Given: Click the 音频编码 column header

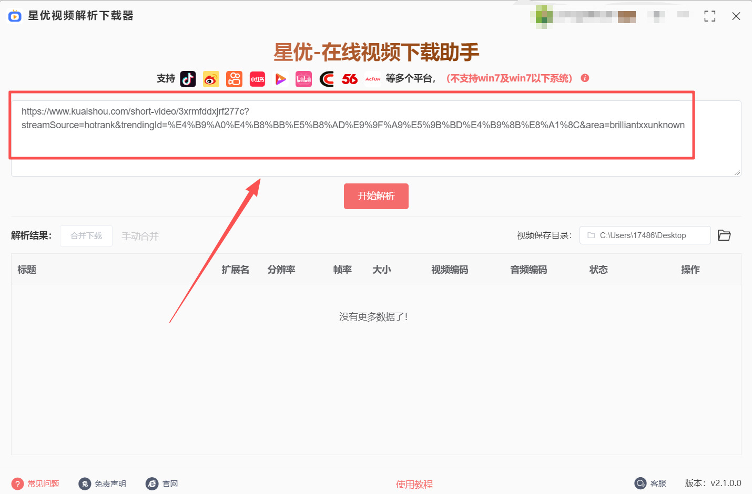Looking at the screenshot, I should tap(529, 270).
